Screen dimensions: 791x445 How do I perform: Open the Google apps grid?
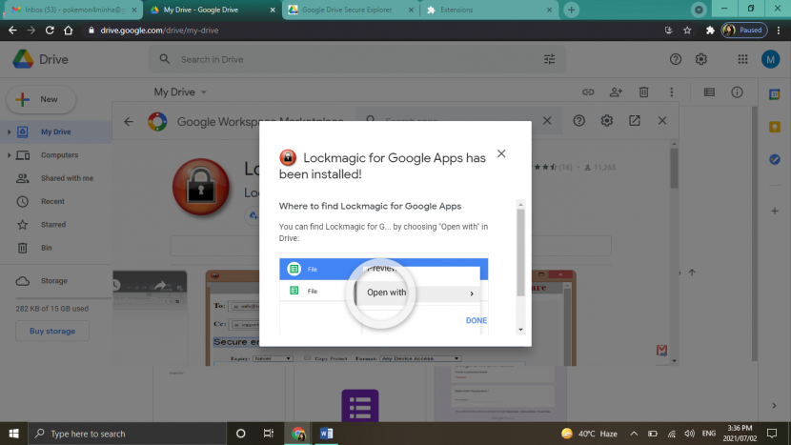742,59
